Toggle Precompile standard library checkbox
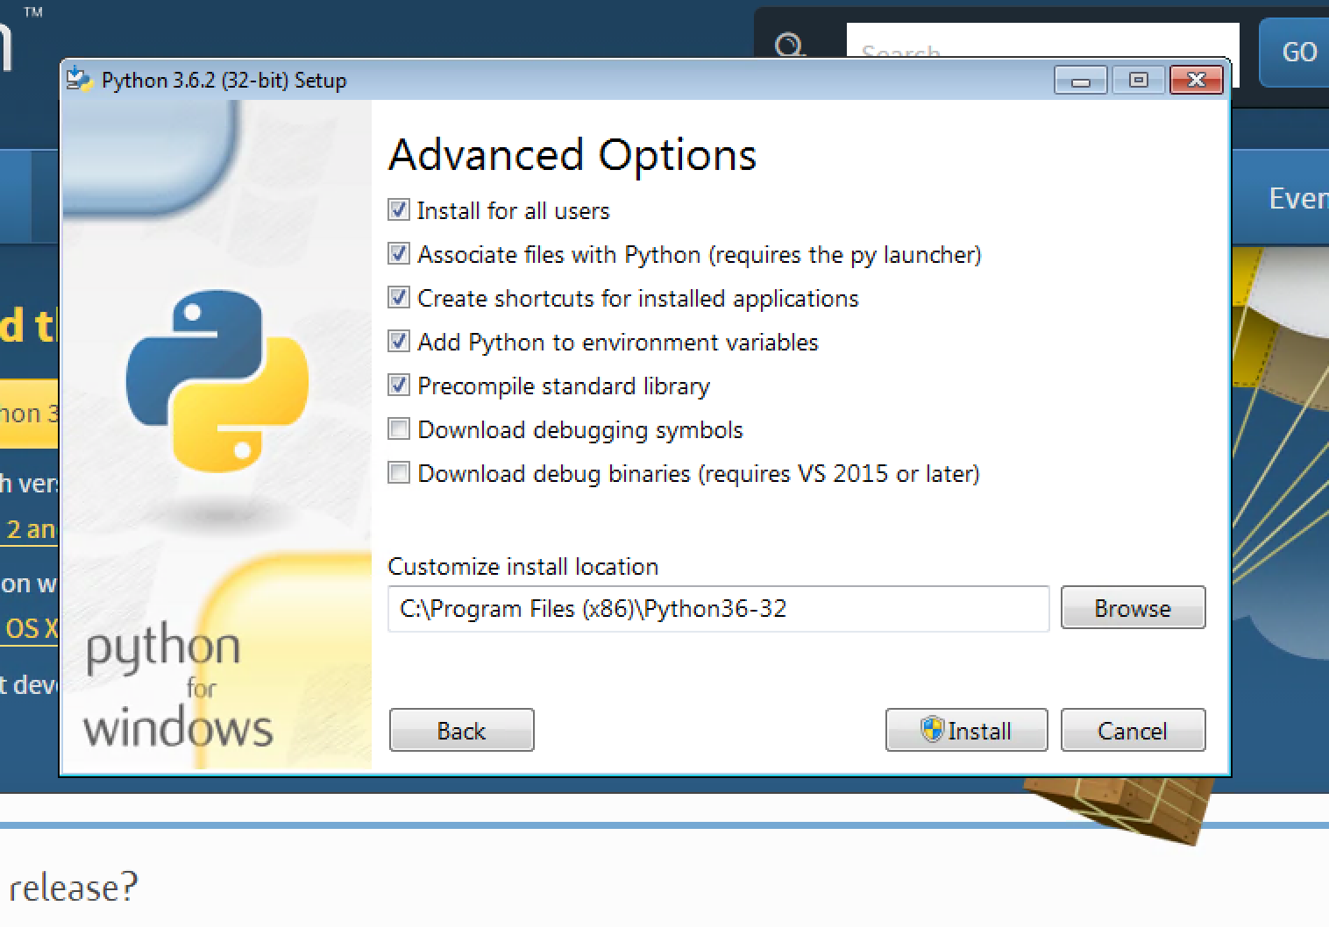This screenshot has height=927, width=1329. [399, 386]
